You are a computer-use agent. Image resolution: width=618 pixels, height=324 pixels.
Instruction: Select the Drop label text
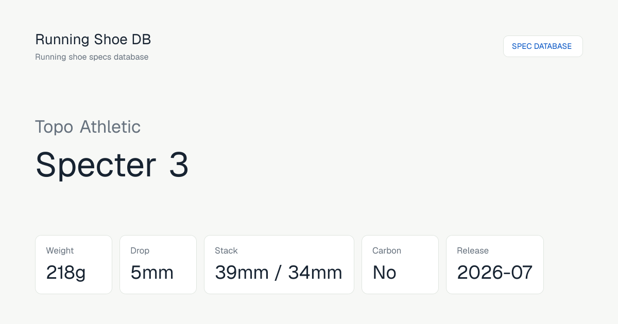(140, 251)
